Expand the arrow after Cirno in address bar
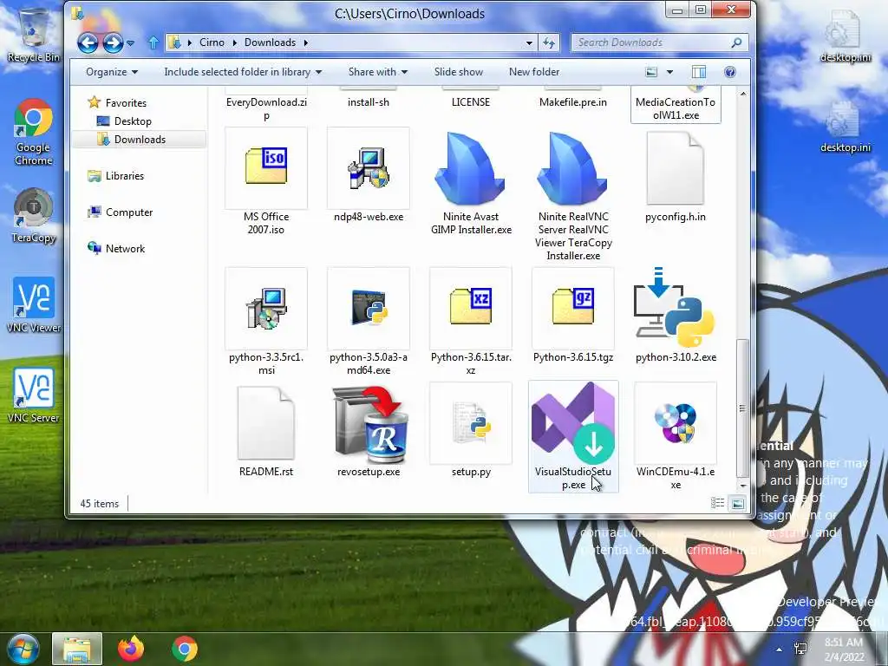 (x=234, y=42)
